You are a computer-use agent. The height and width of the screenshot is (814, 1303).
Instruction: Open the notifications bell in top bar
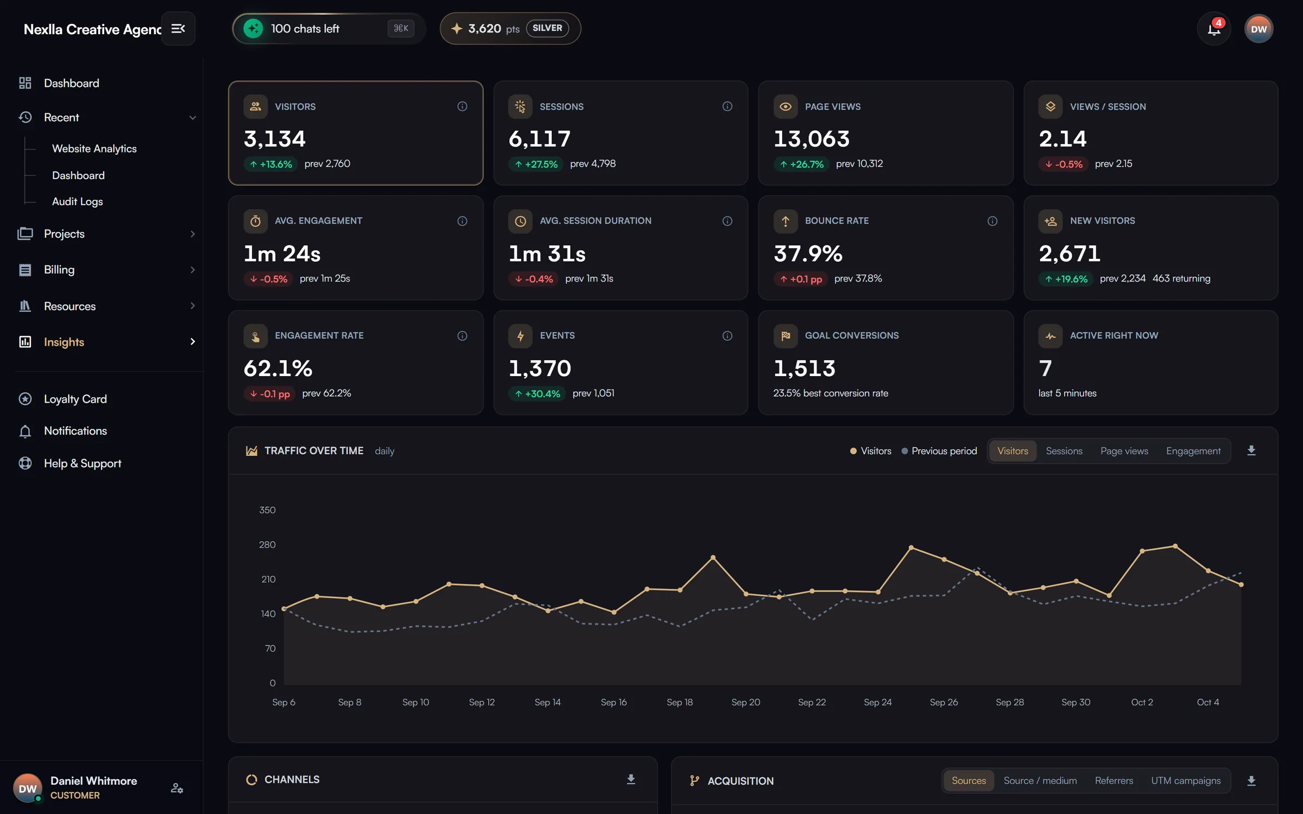point(1214,29)
